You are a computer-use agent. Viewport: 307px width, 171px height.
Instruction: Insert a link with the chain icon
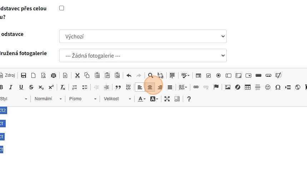coord(196,87)
